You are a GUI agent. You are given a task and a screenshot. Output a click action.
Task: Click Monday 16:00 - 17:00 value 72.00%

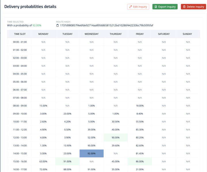(43, 169)
